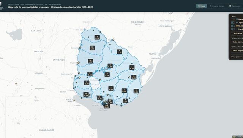Click the Durazno department label showing 4

(x=107, y=75)
